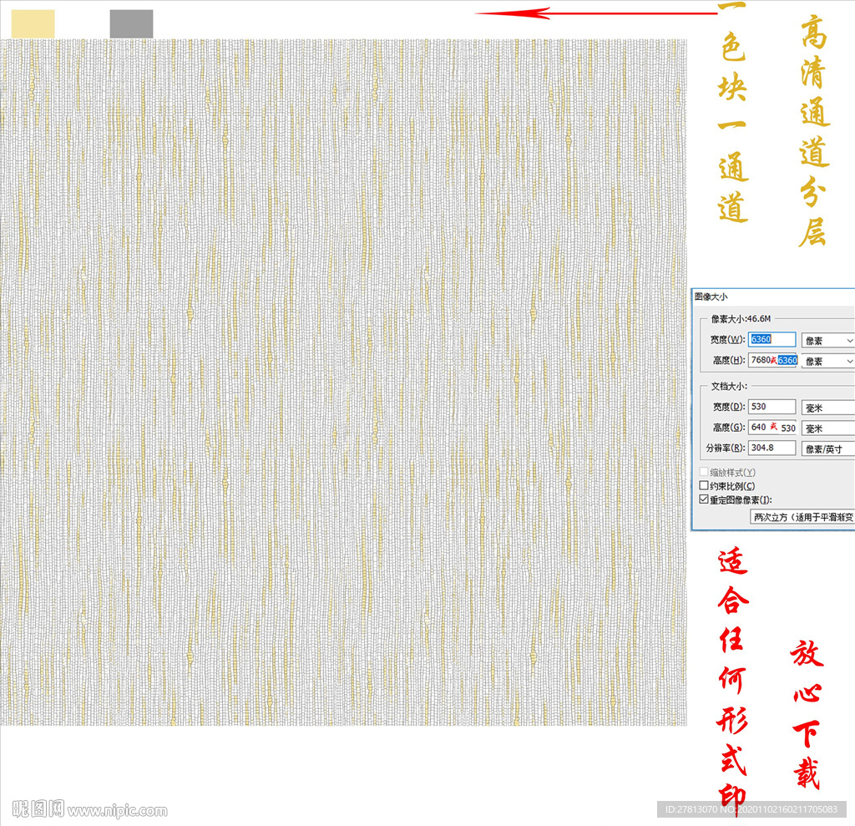Click the yellow color block swatch
Image resolution: width=855 pixels, height=826 pixels.
[33, 24]
